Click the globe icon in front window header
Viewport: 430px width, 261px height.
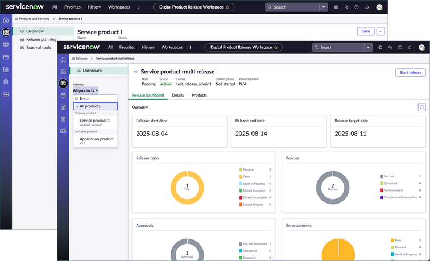pyautogui.click(x=380, y=47)
